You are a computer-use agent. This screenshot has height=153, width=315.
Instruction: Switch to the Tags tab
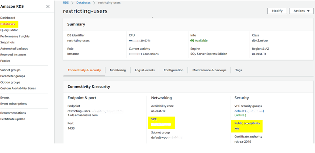238,70
